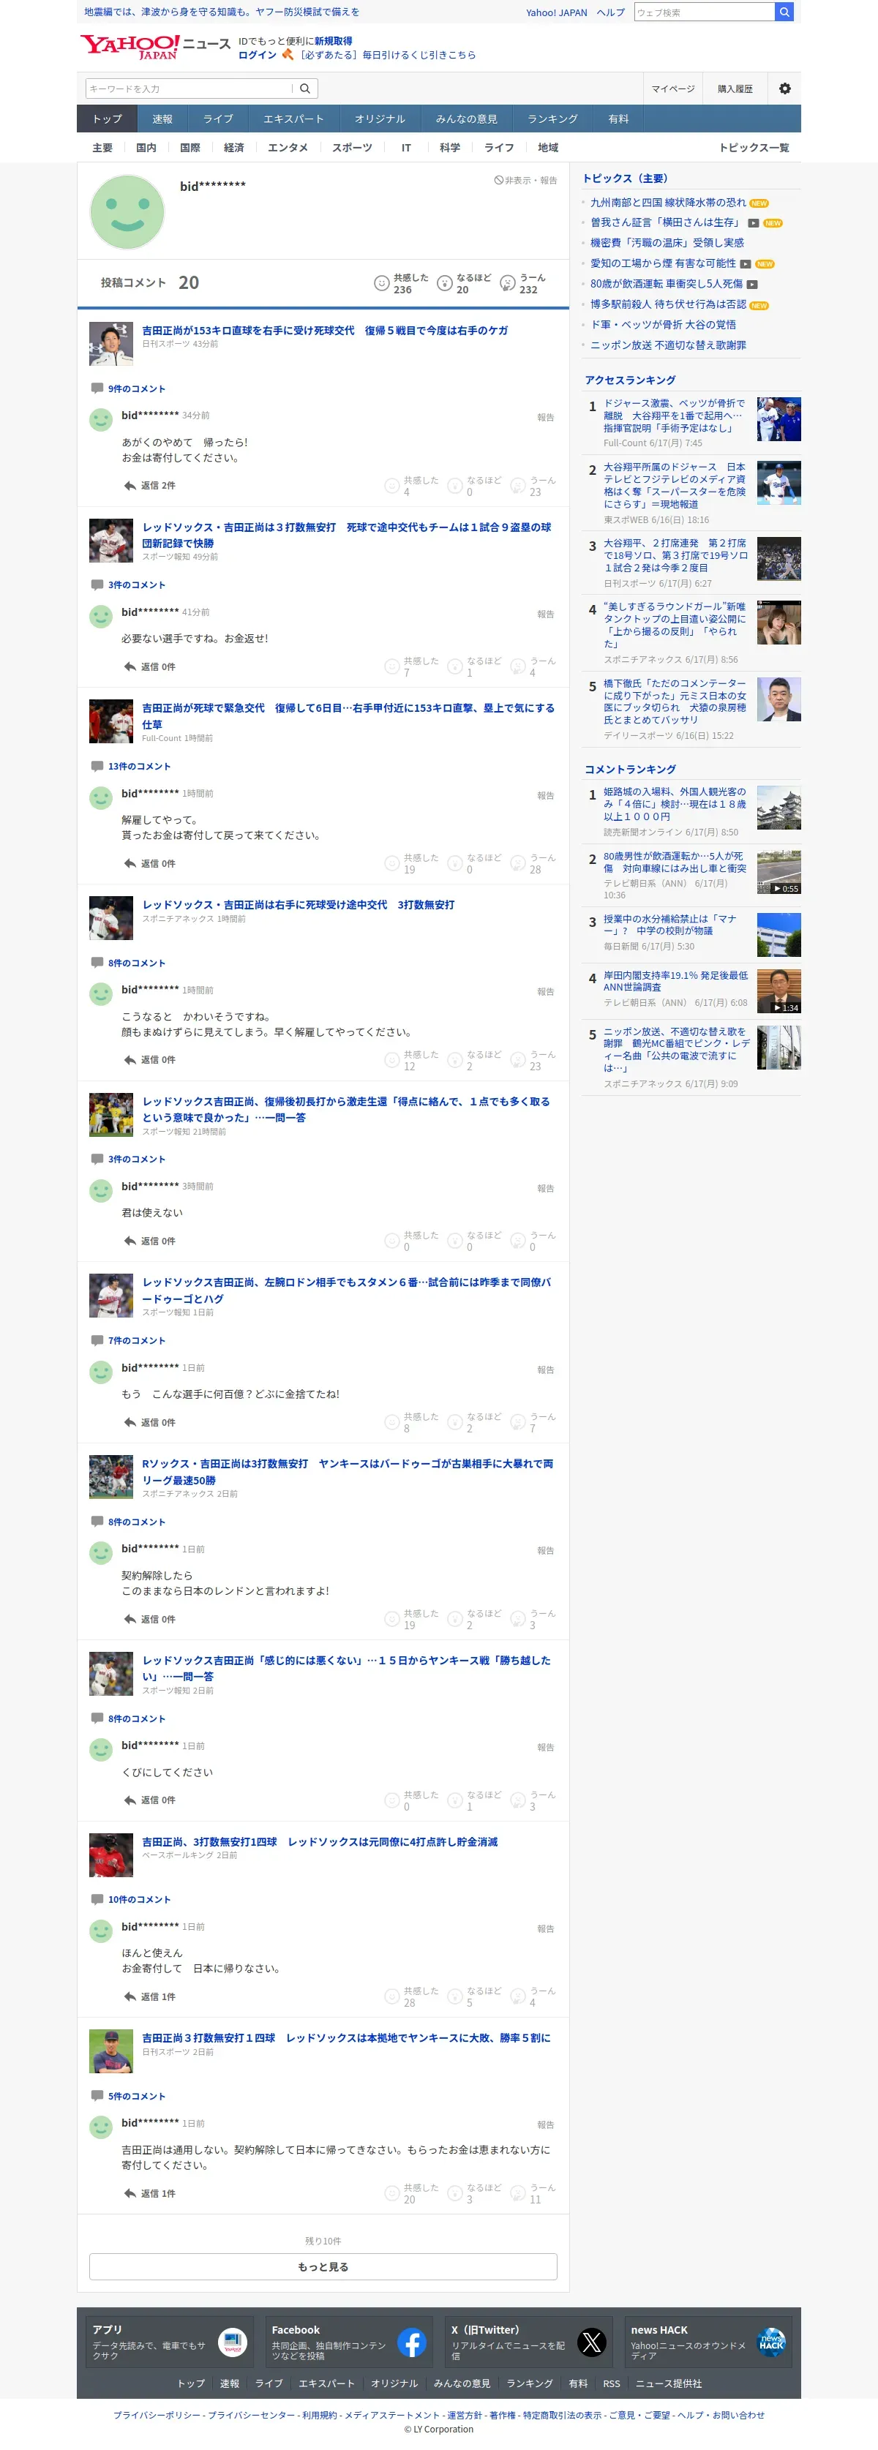The image size is (878, 2450).
Task: Click 共感した on 'くびにしてください' comment
Action: [x=392, y=1800]
